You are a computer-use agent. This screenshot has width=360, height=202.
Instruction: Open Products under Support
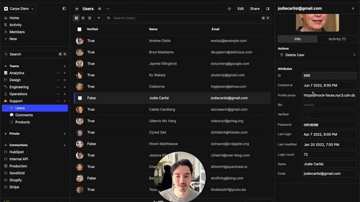click(x=22, y=122)
